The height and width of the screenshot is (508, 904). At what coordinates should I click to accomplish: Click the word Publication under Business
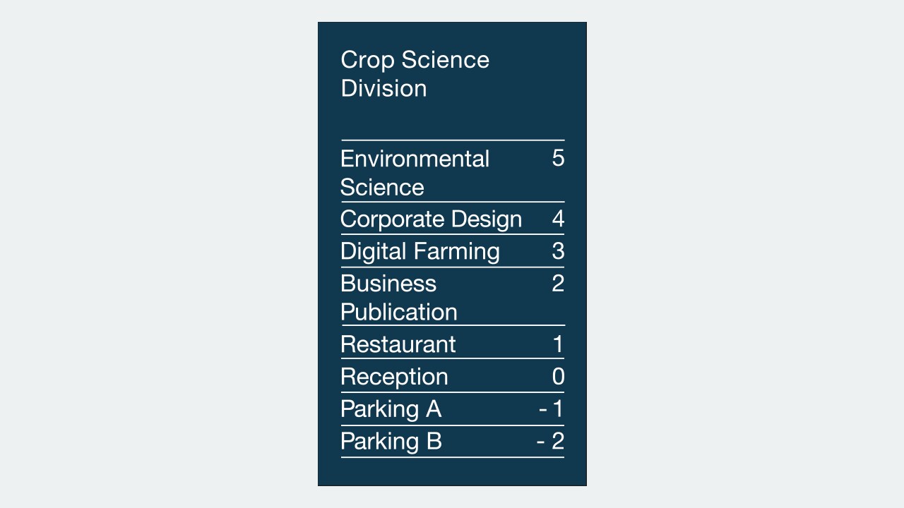point(399,312)
